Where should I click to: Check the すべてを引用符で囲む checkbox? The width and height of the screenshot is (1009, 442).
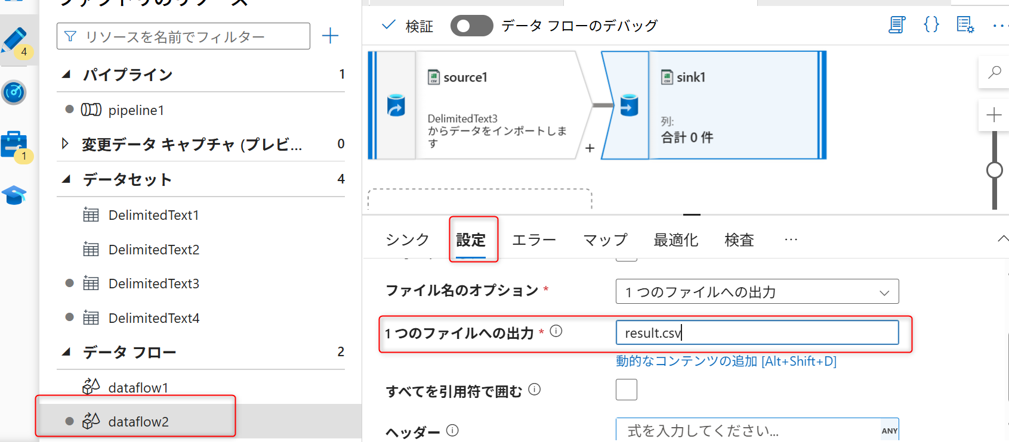click(627, 390)
